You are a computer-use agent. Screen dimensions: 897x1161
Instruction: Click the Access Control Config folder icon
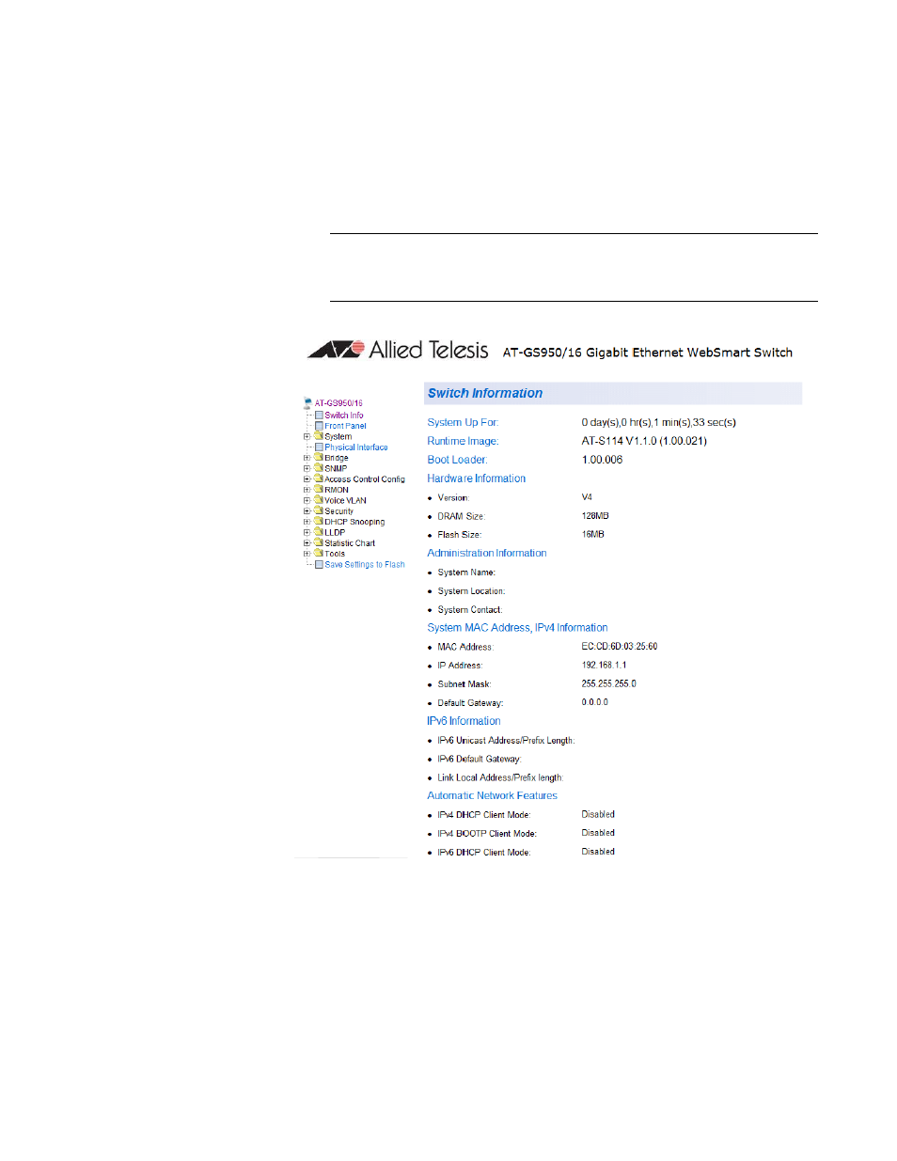tap(319, 479)
